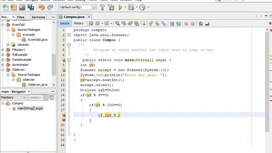Viewport: 272px width, 153px height.
Task: Clean and Build project icon
Action: pos(111,7)
